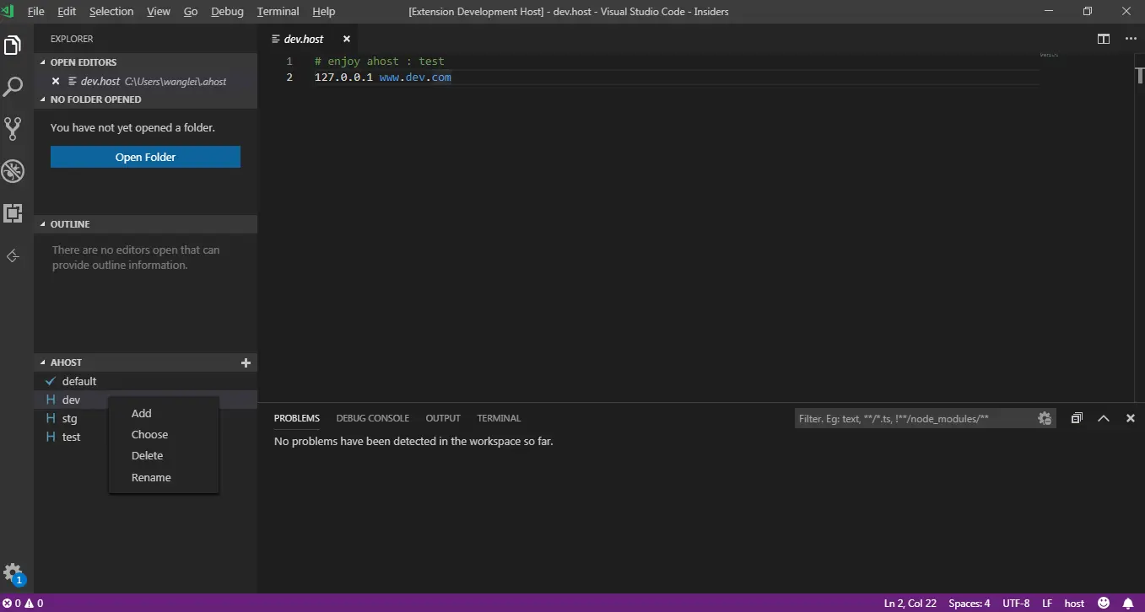Close the bottom panel
Image resolution: width=1145 pixels, height=612 pixels.
pyautogui.click(x=1131, y=418)
